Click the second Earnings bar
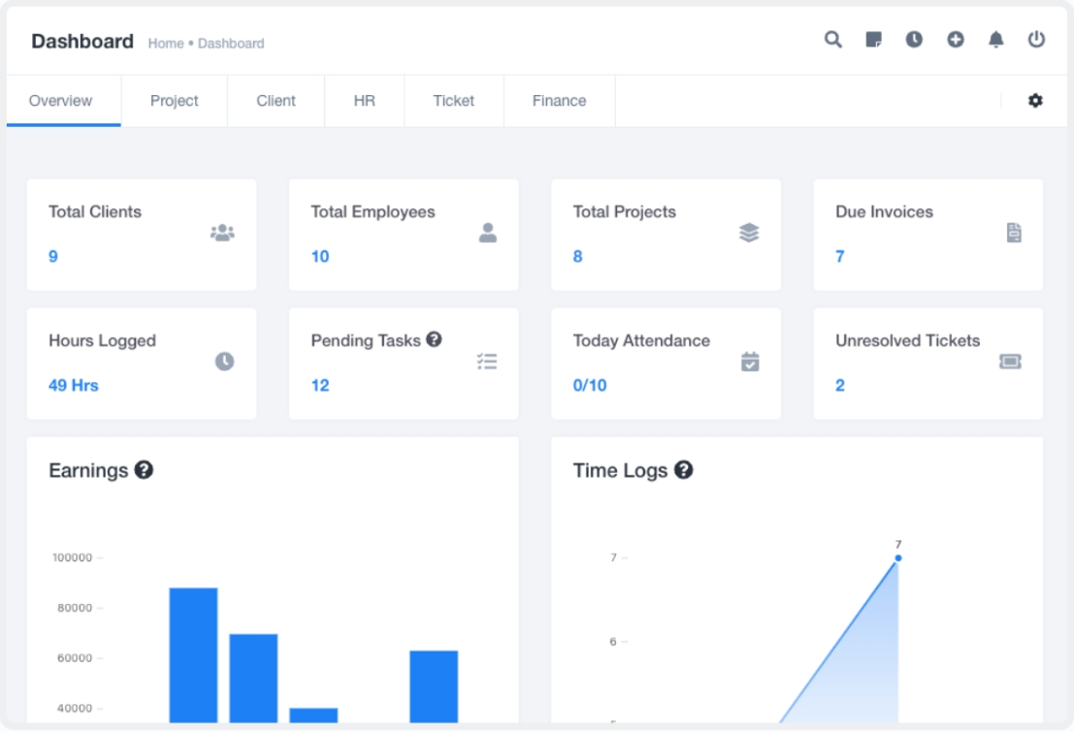The width and height of the screenshot is (1074, 732). (x=253, y=678)
